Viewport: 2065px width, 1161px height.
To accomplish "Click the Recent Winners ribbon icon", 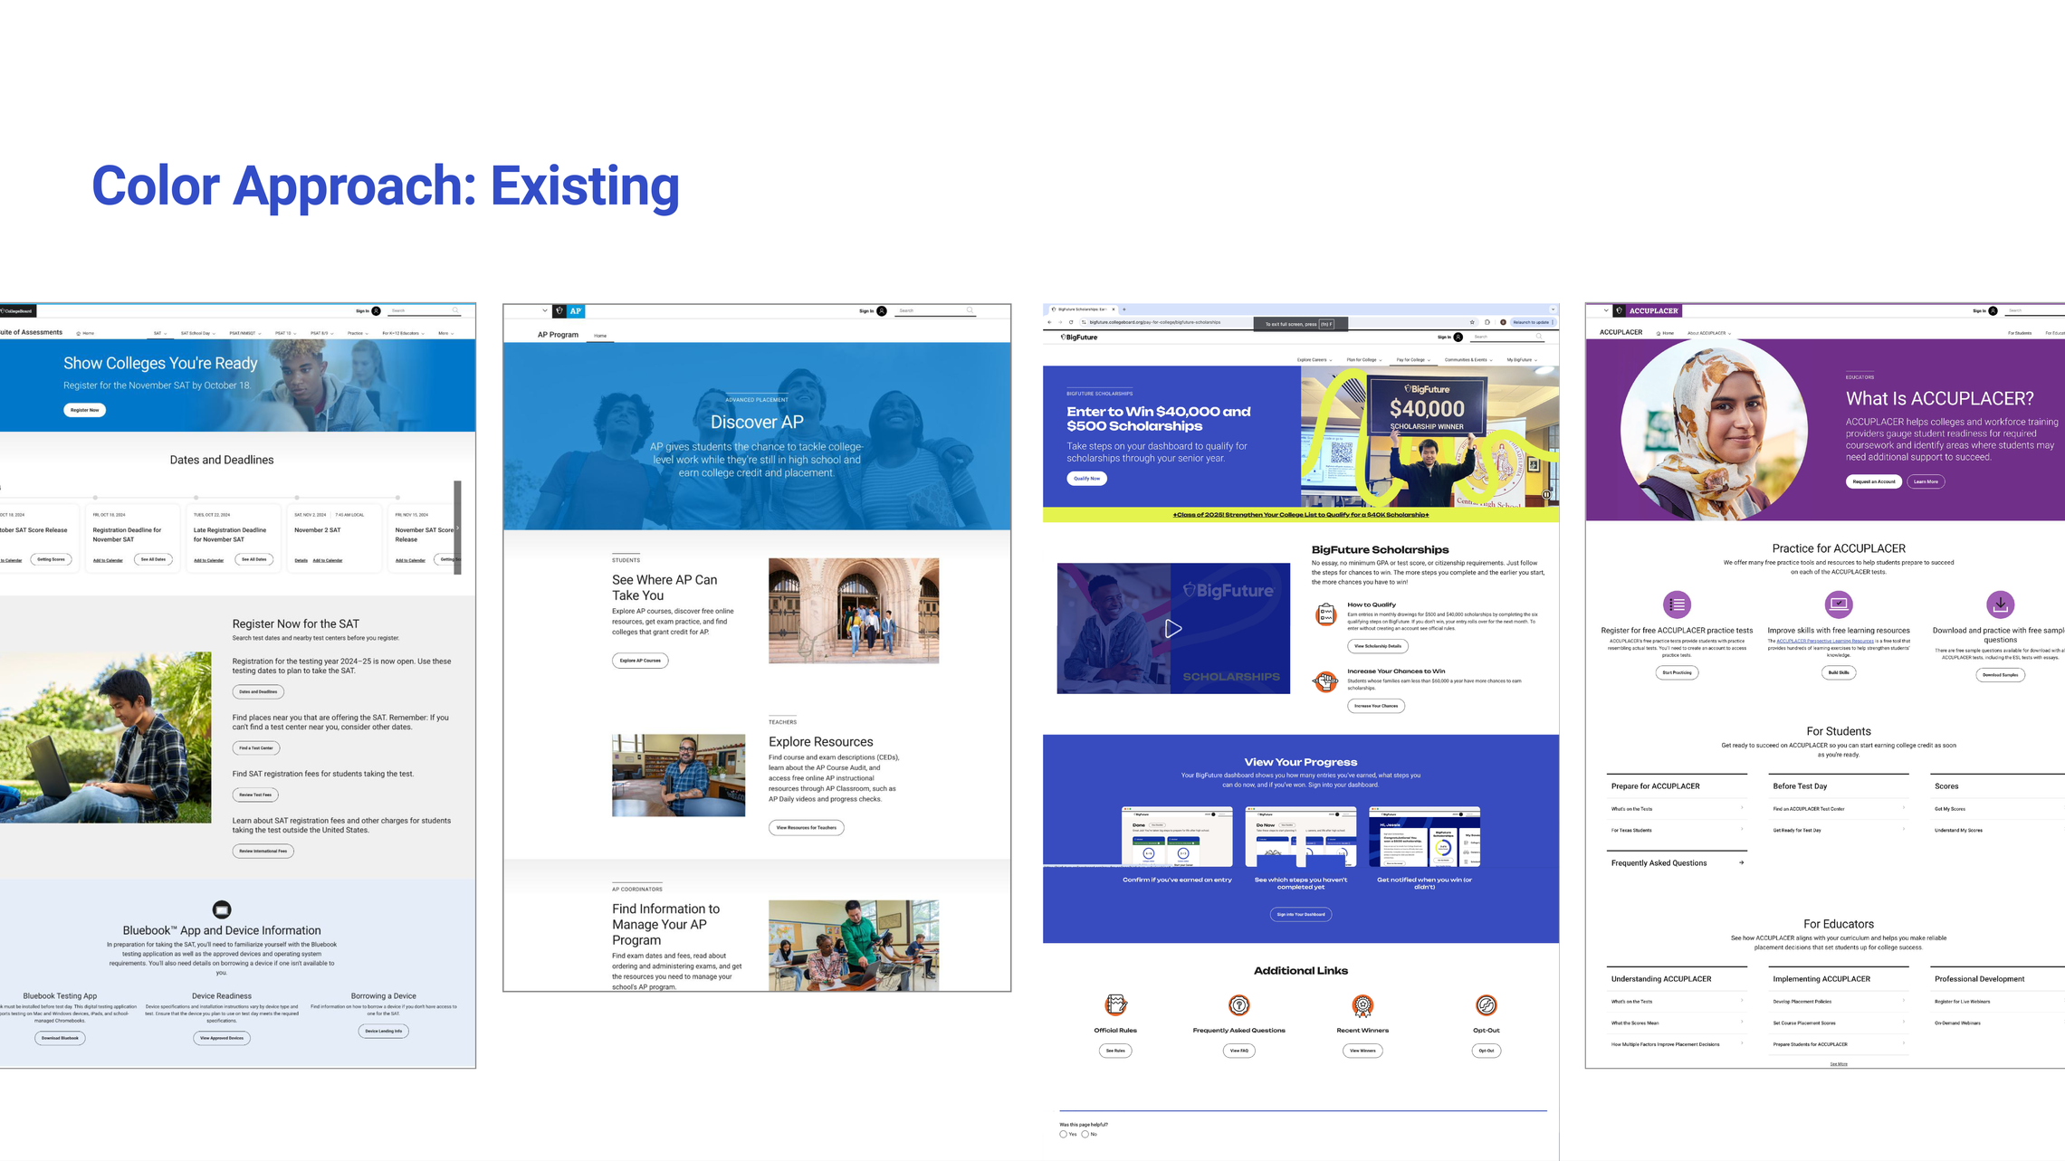I will 1362,1004.
